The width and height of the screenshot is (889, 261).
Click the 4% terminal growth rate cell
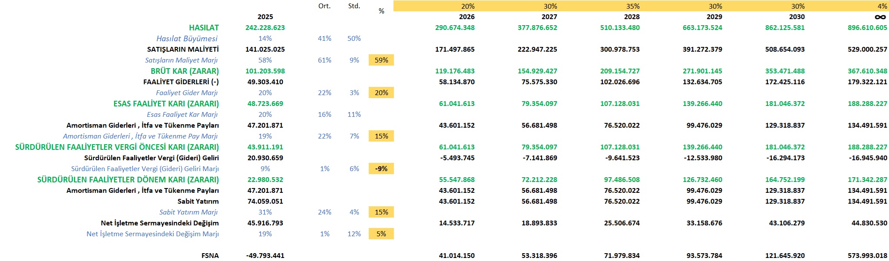click(x=882, y=7)
